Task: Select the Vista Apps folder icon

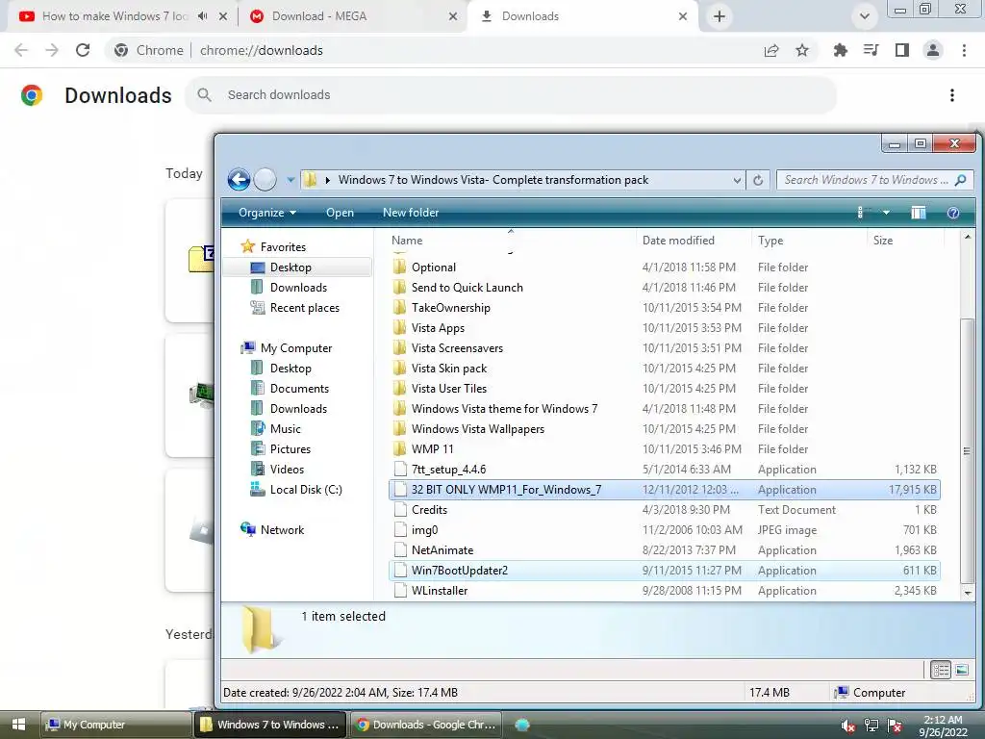Action: pos(399,327)
